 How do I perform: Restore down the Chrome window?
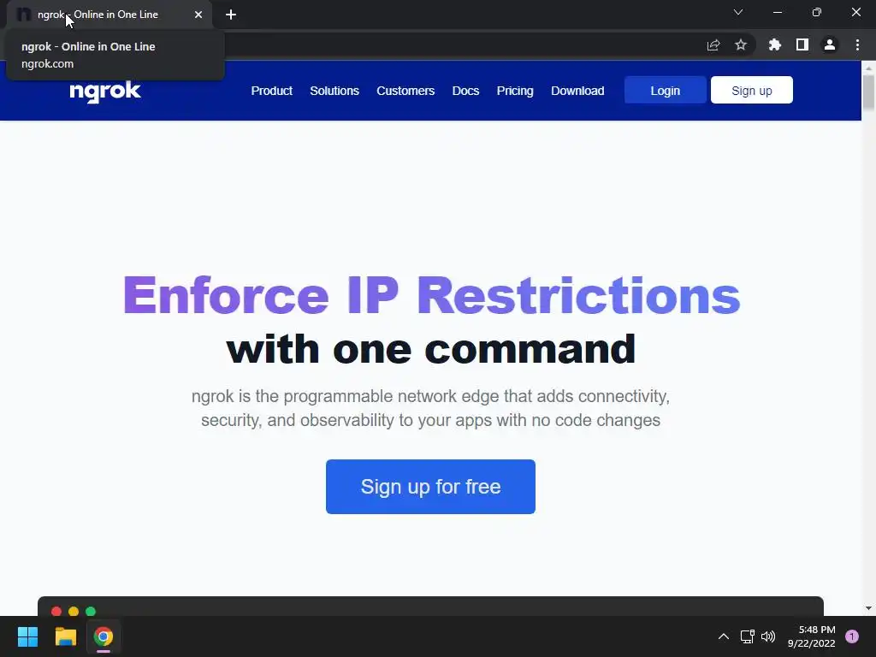point(817,12)
